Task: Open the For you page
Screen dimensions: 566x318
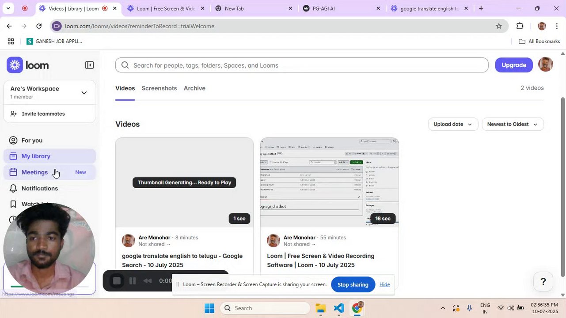Action: pos(32,140)
